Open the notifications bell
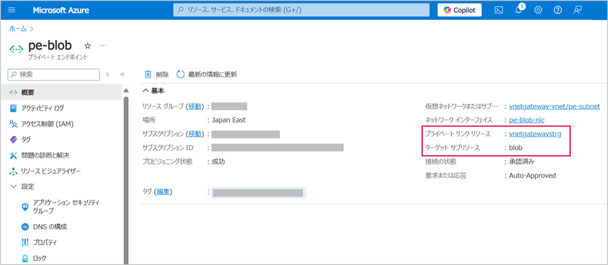This screenshot has width=608, height=265. pos(519,10)
